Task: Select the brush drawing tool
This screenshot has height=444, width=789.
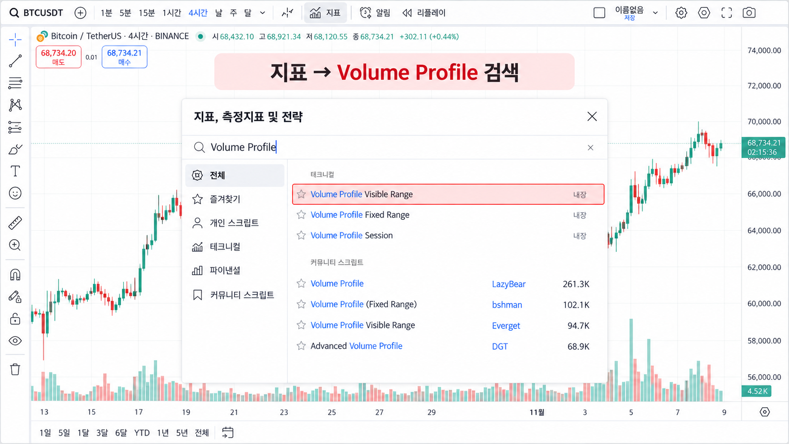Action: [x=15, y=149]
